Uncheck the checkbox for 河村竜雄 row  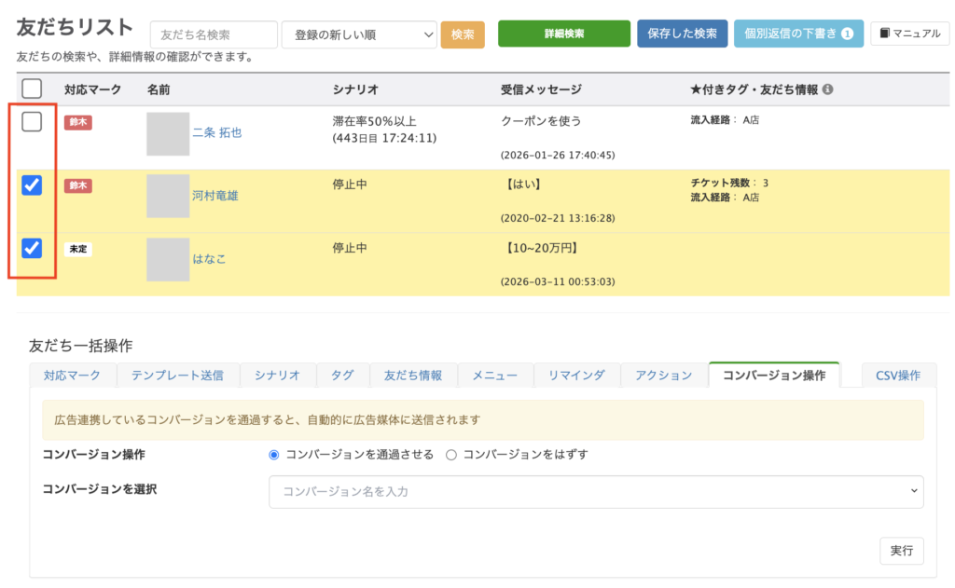coord(32,185)
